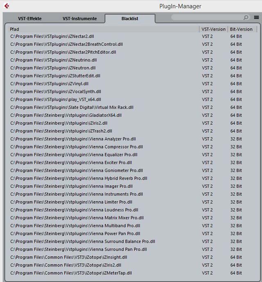
Task: Open the hamburger options menu
Action: point(256,17)
